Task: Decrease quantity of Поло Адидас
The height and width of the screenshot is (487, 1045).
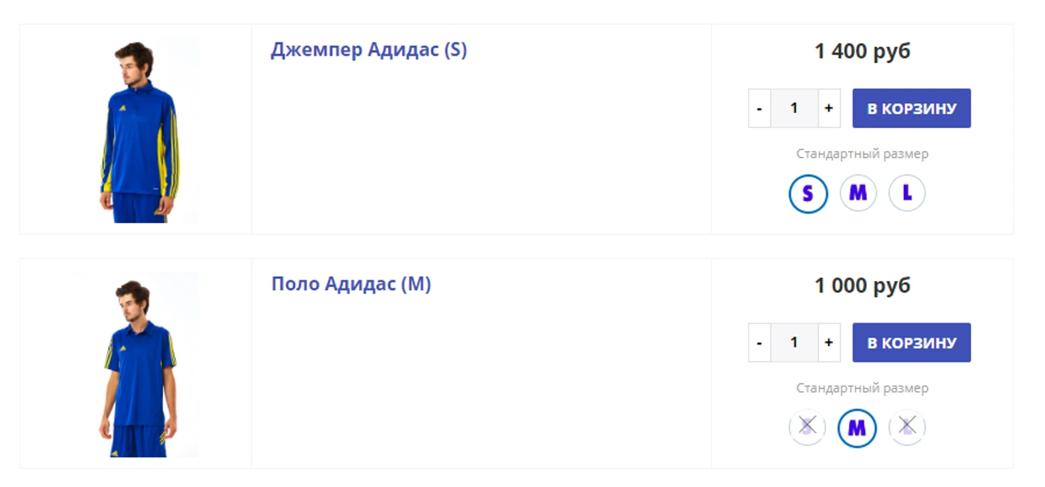Action: point(759,343)
